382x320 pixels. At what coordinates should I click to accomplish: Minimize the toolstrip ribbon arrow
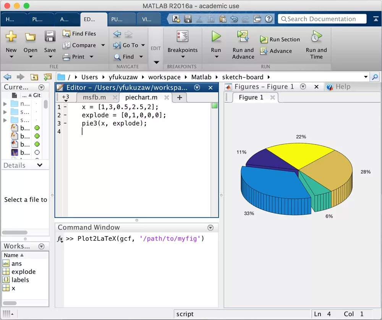[376, 19]
